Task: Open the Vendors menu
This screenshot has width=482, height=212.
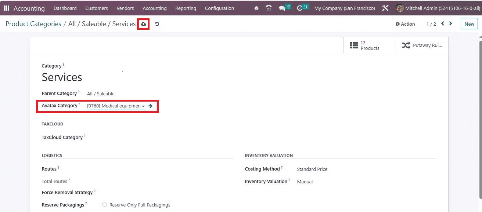Action: [x=125, y=8]
